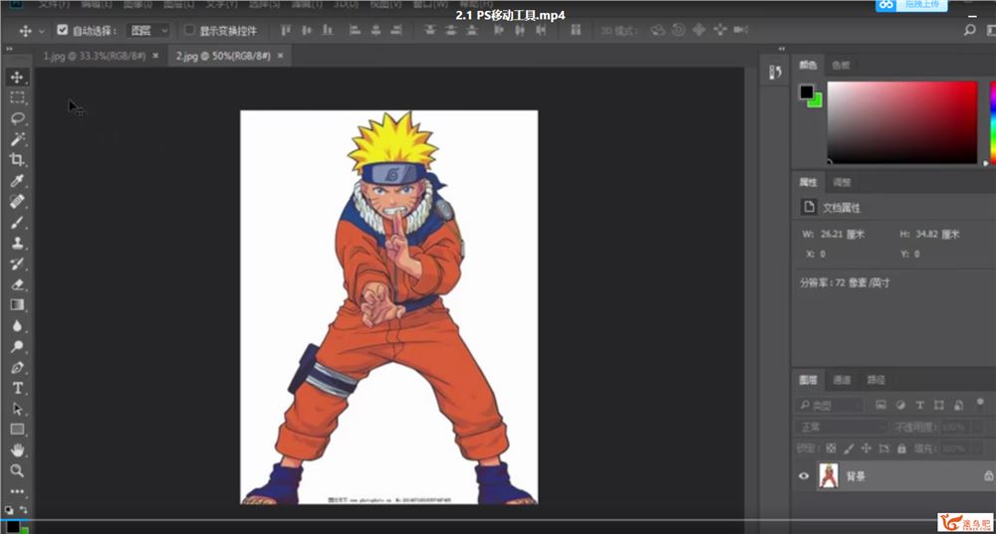Switch to the 调整 adjustments tab
Image resolution: width=996 pixels, height=534 pixels.
point(842,182)
